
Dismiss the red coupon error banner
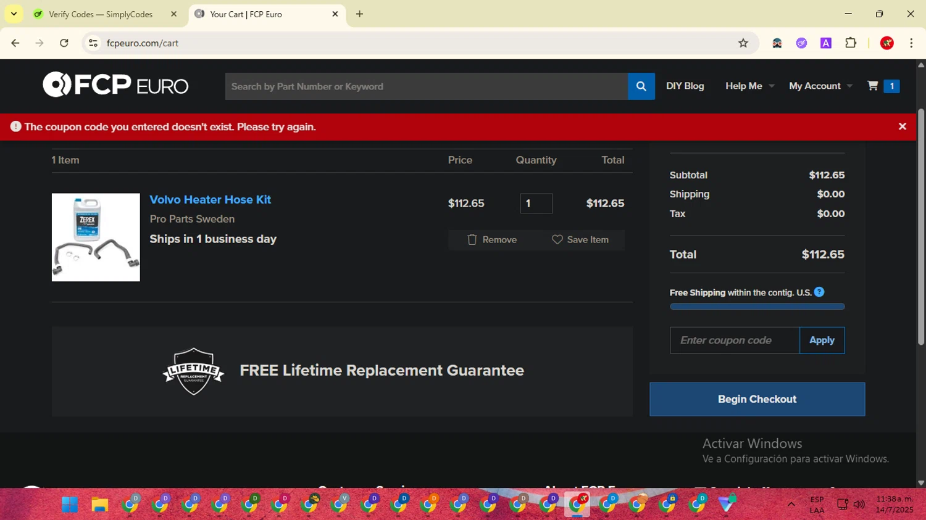pos(902,126)
